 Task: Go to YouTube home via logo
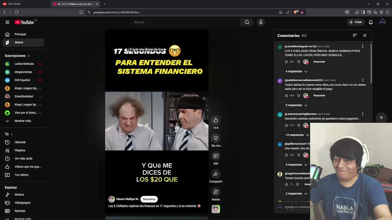pyautogui.click(x=24, y=22)
